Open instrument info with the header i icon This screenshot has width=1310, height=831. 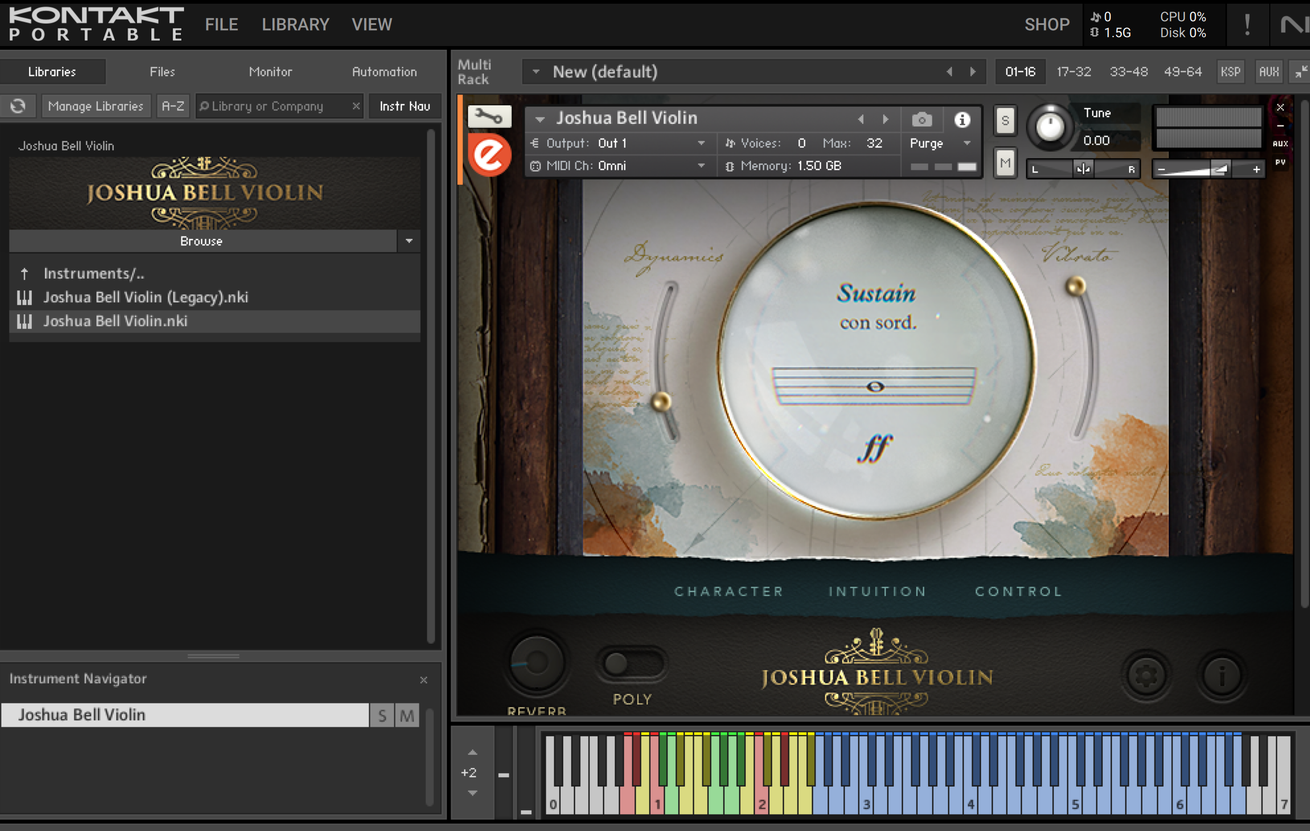(x=962, y=119)
